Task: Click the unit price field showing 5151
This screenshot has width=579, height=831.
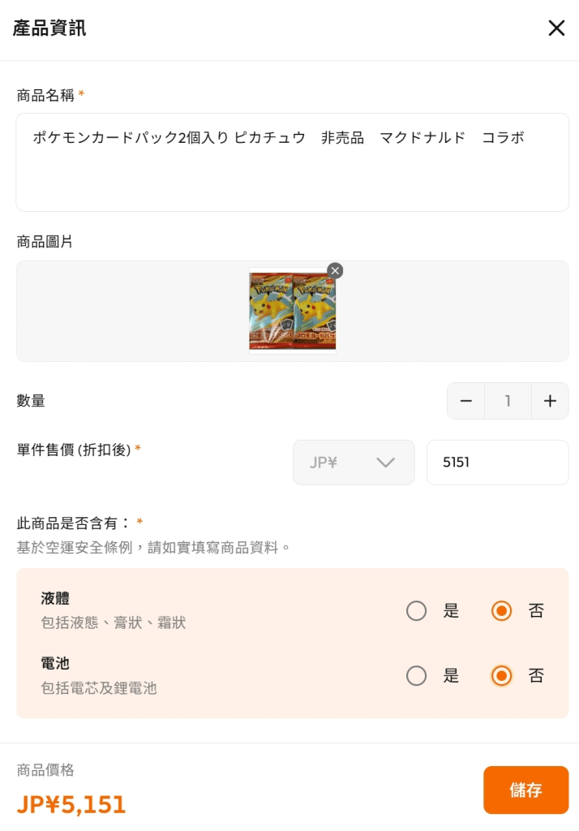Action: click(x=497, y=463)
